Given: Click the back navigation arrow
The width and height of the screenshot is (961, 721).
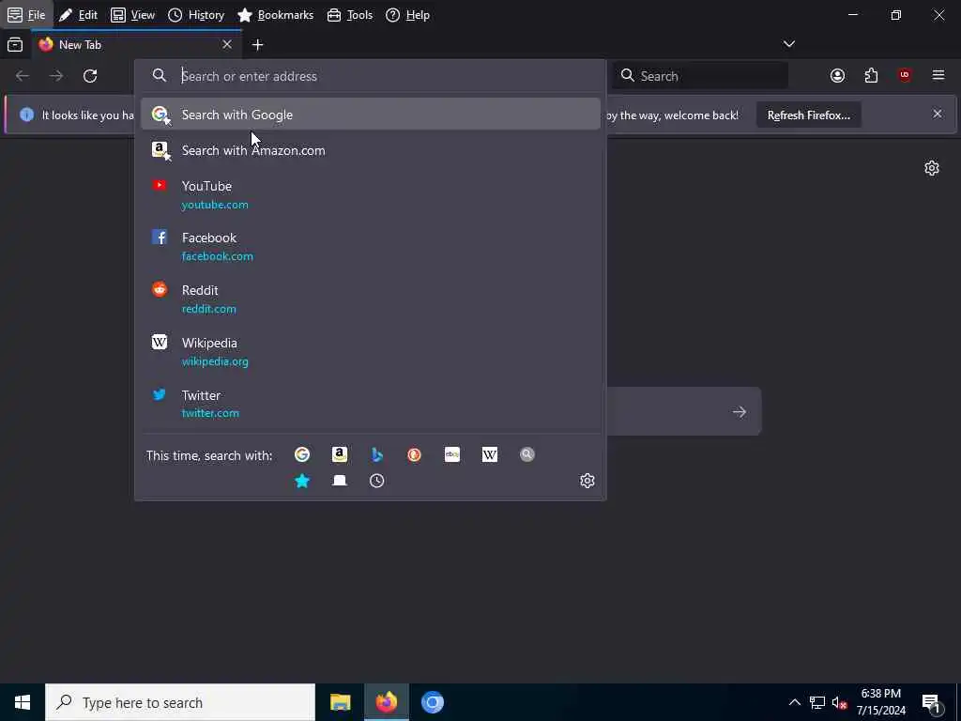Looking at the screenshot, I should tap(23, 76).
